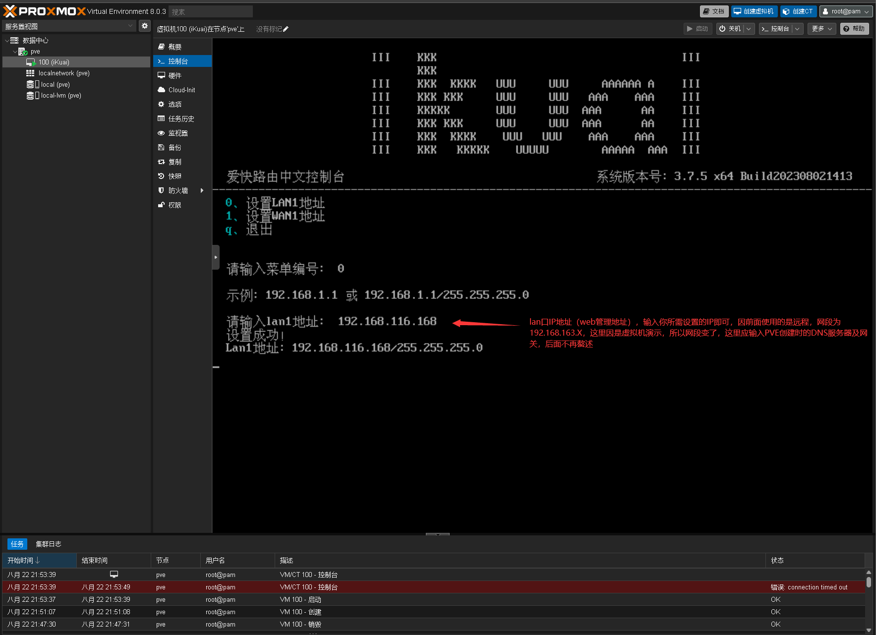The image size is (876, 635).
Task: Click the 创建虚拟机 button
Action: coord(754,11)
